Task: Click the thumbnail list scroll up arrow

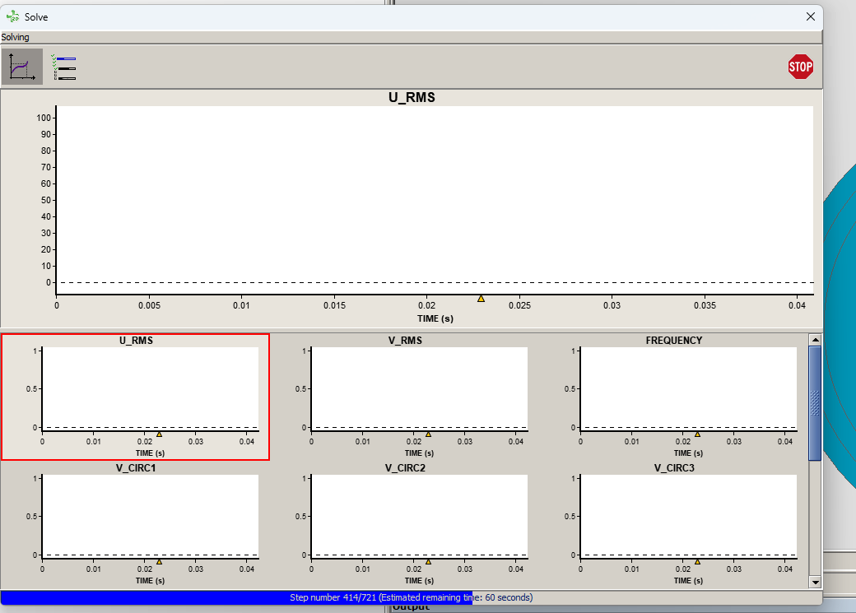Action: 815,340
